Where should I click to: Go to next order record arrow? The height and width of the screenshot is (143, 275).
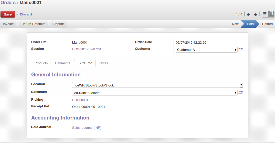[x=256, y=14]
